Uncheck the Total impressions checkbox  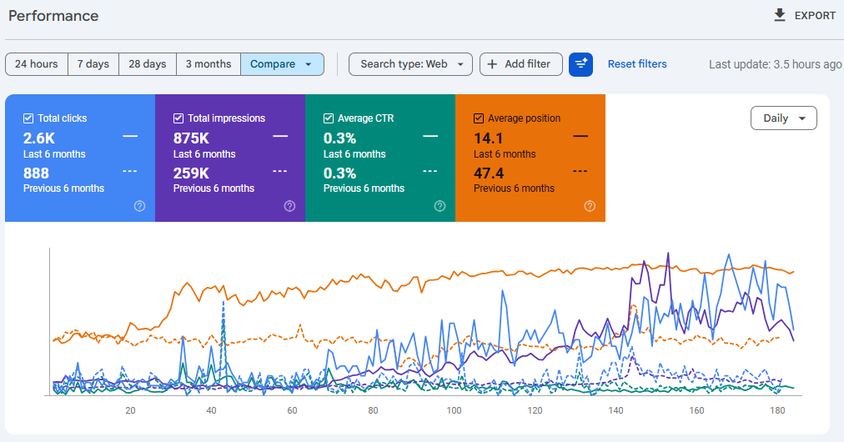[178, 118]
